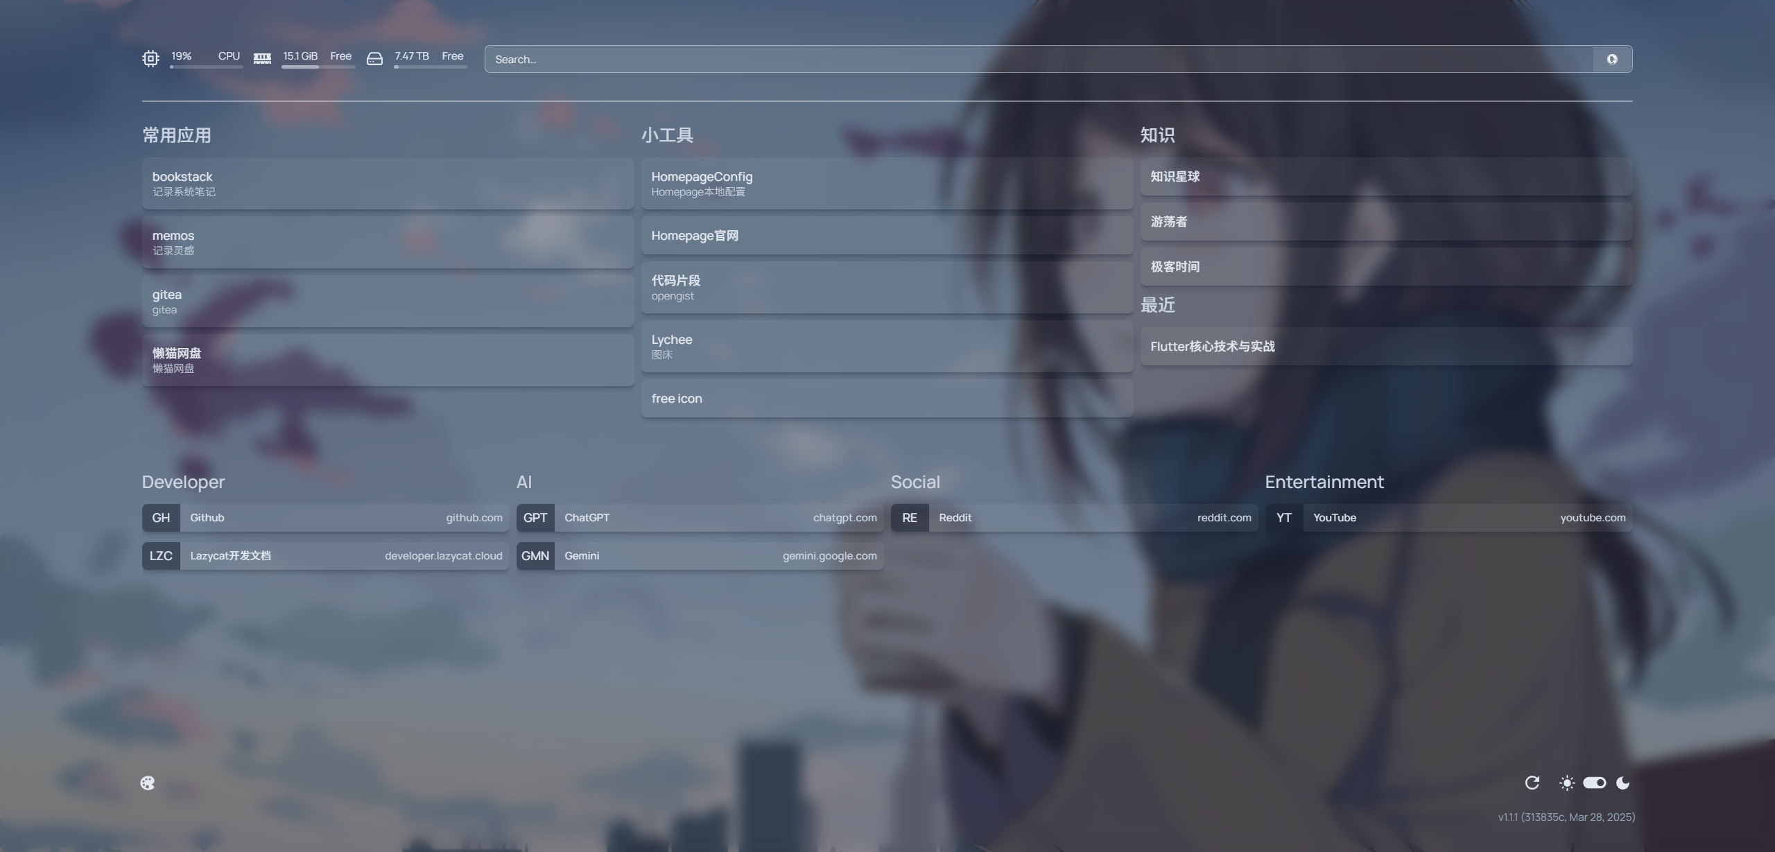This screenshot has width=1775, height=852.
Task: Collapse the Social bookmarks header
Action: click(915, 482)
